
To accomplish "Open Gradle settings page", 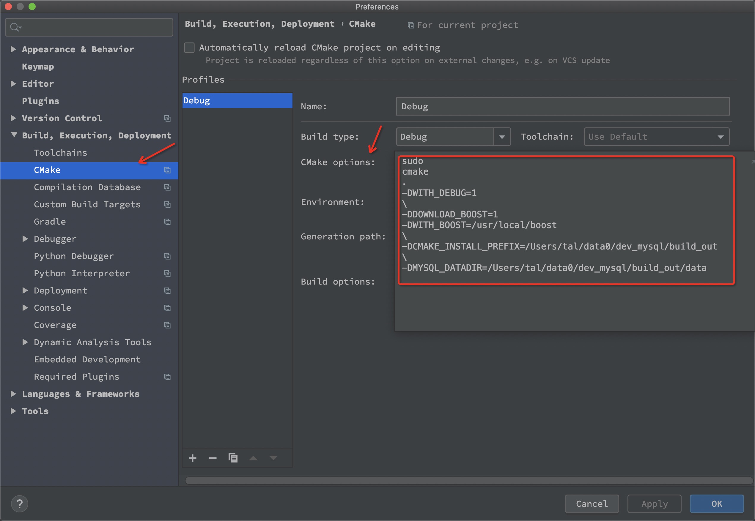I will click(x=50, y=222).
